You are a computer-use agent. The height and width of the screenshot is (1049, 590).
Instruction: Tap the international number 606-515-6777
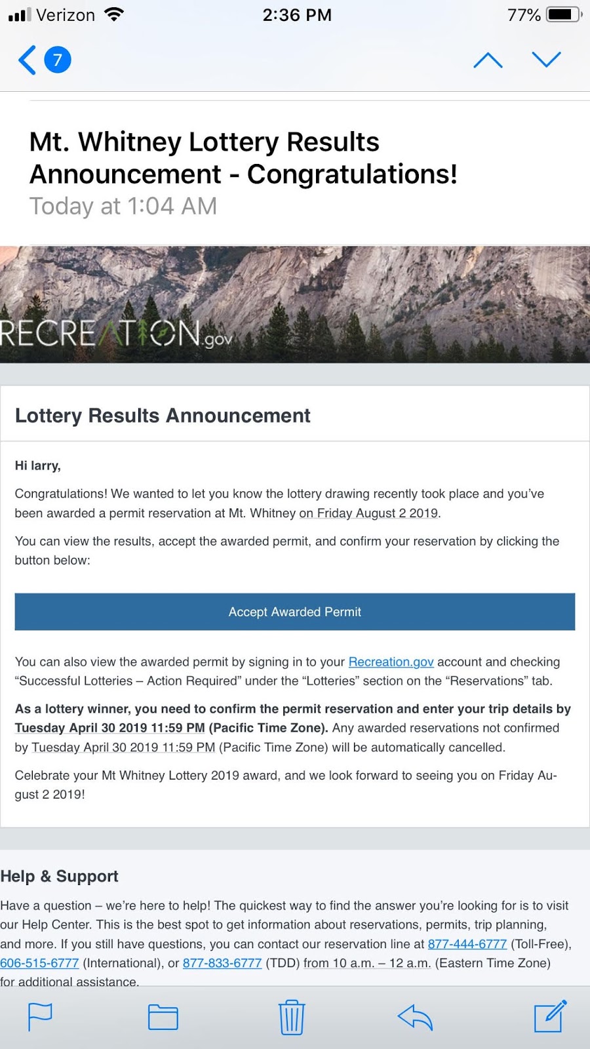click(x=39, y=963)
